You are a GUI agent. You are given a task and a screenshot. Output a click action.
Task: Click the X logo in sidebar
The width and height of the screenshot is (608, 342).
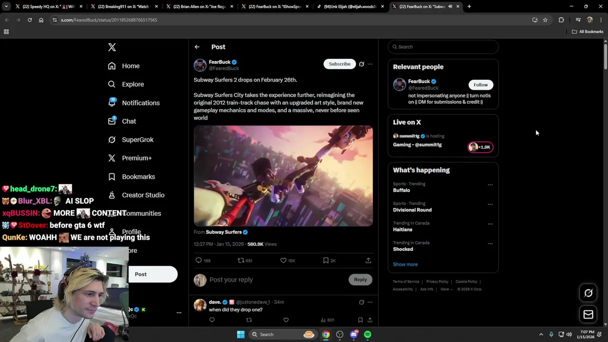[x=112, y=47]
